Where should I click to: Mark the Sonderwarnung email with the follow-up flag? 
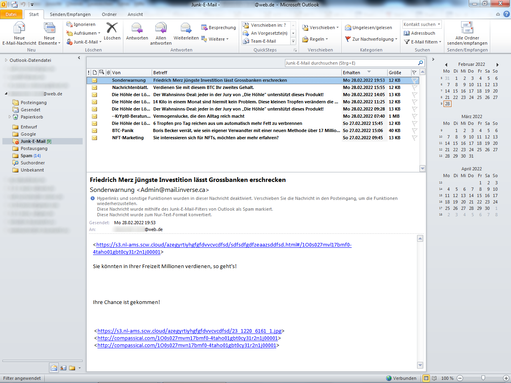coord(414,80)
